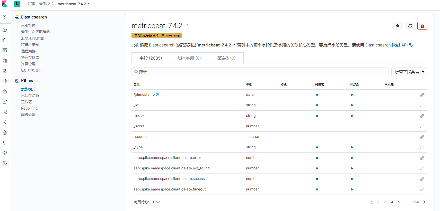The height and width of the screenshot is (211, 440).
Task: Edit aerospike.namespace.client.delete.timeout field
Action: tap(422, 189)
